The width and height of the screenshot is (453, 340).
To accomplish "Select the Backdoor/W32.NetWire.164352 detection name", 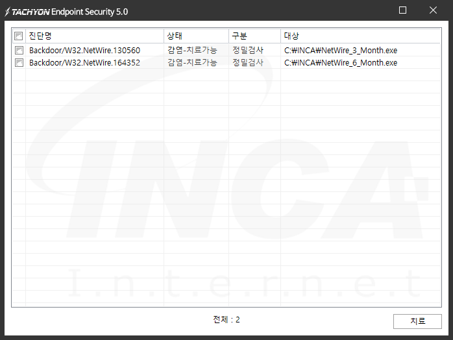I will pyautogui.click(x=84, y=63).
